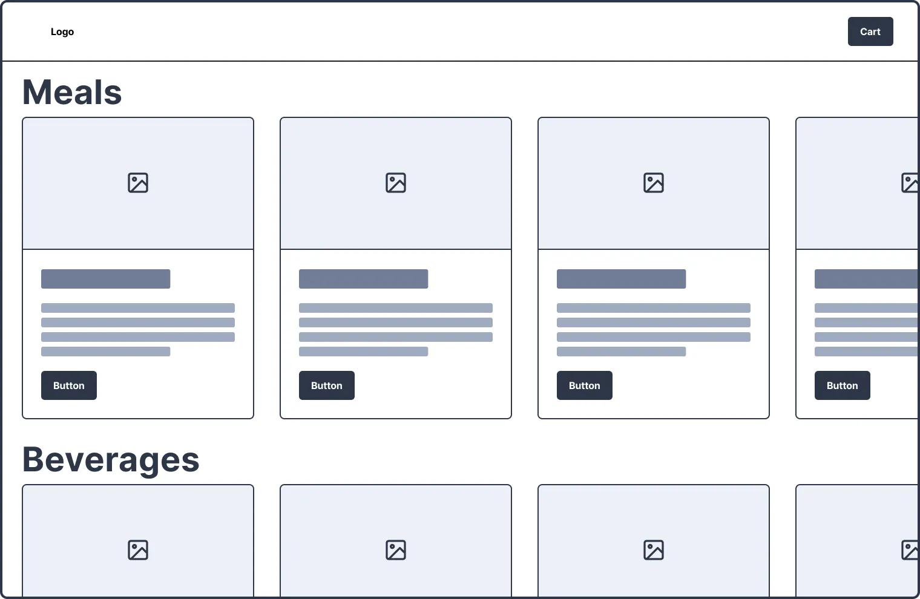Click the image placeholder icon on fourth Beverages card
Image resolution: width=920 pixels, height=599 pixels.
click(x=910, y=549)
